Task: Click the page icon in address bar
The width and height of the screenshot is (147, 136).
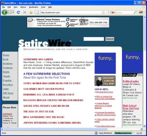Action: pyautogui.click(x=38, y=12)
